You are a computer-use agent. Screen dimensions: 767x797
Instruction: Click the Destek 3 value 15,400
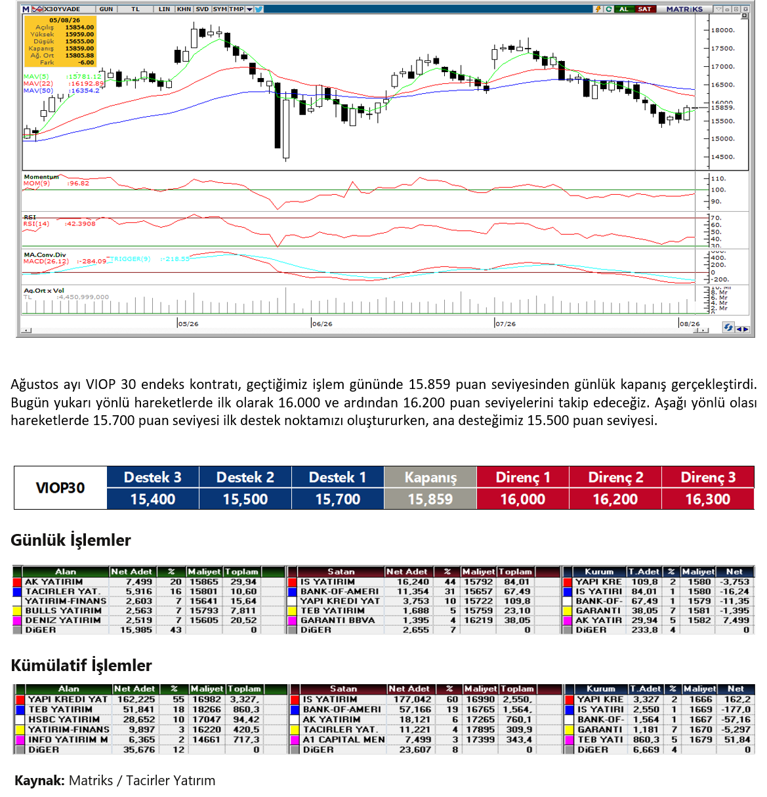pos(153,499)
